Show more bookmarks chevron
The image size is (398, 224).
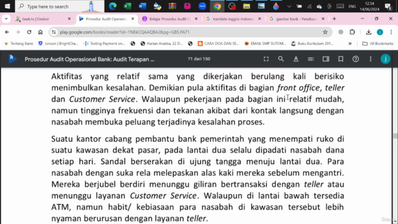pos(349,44)
